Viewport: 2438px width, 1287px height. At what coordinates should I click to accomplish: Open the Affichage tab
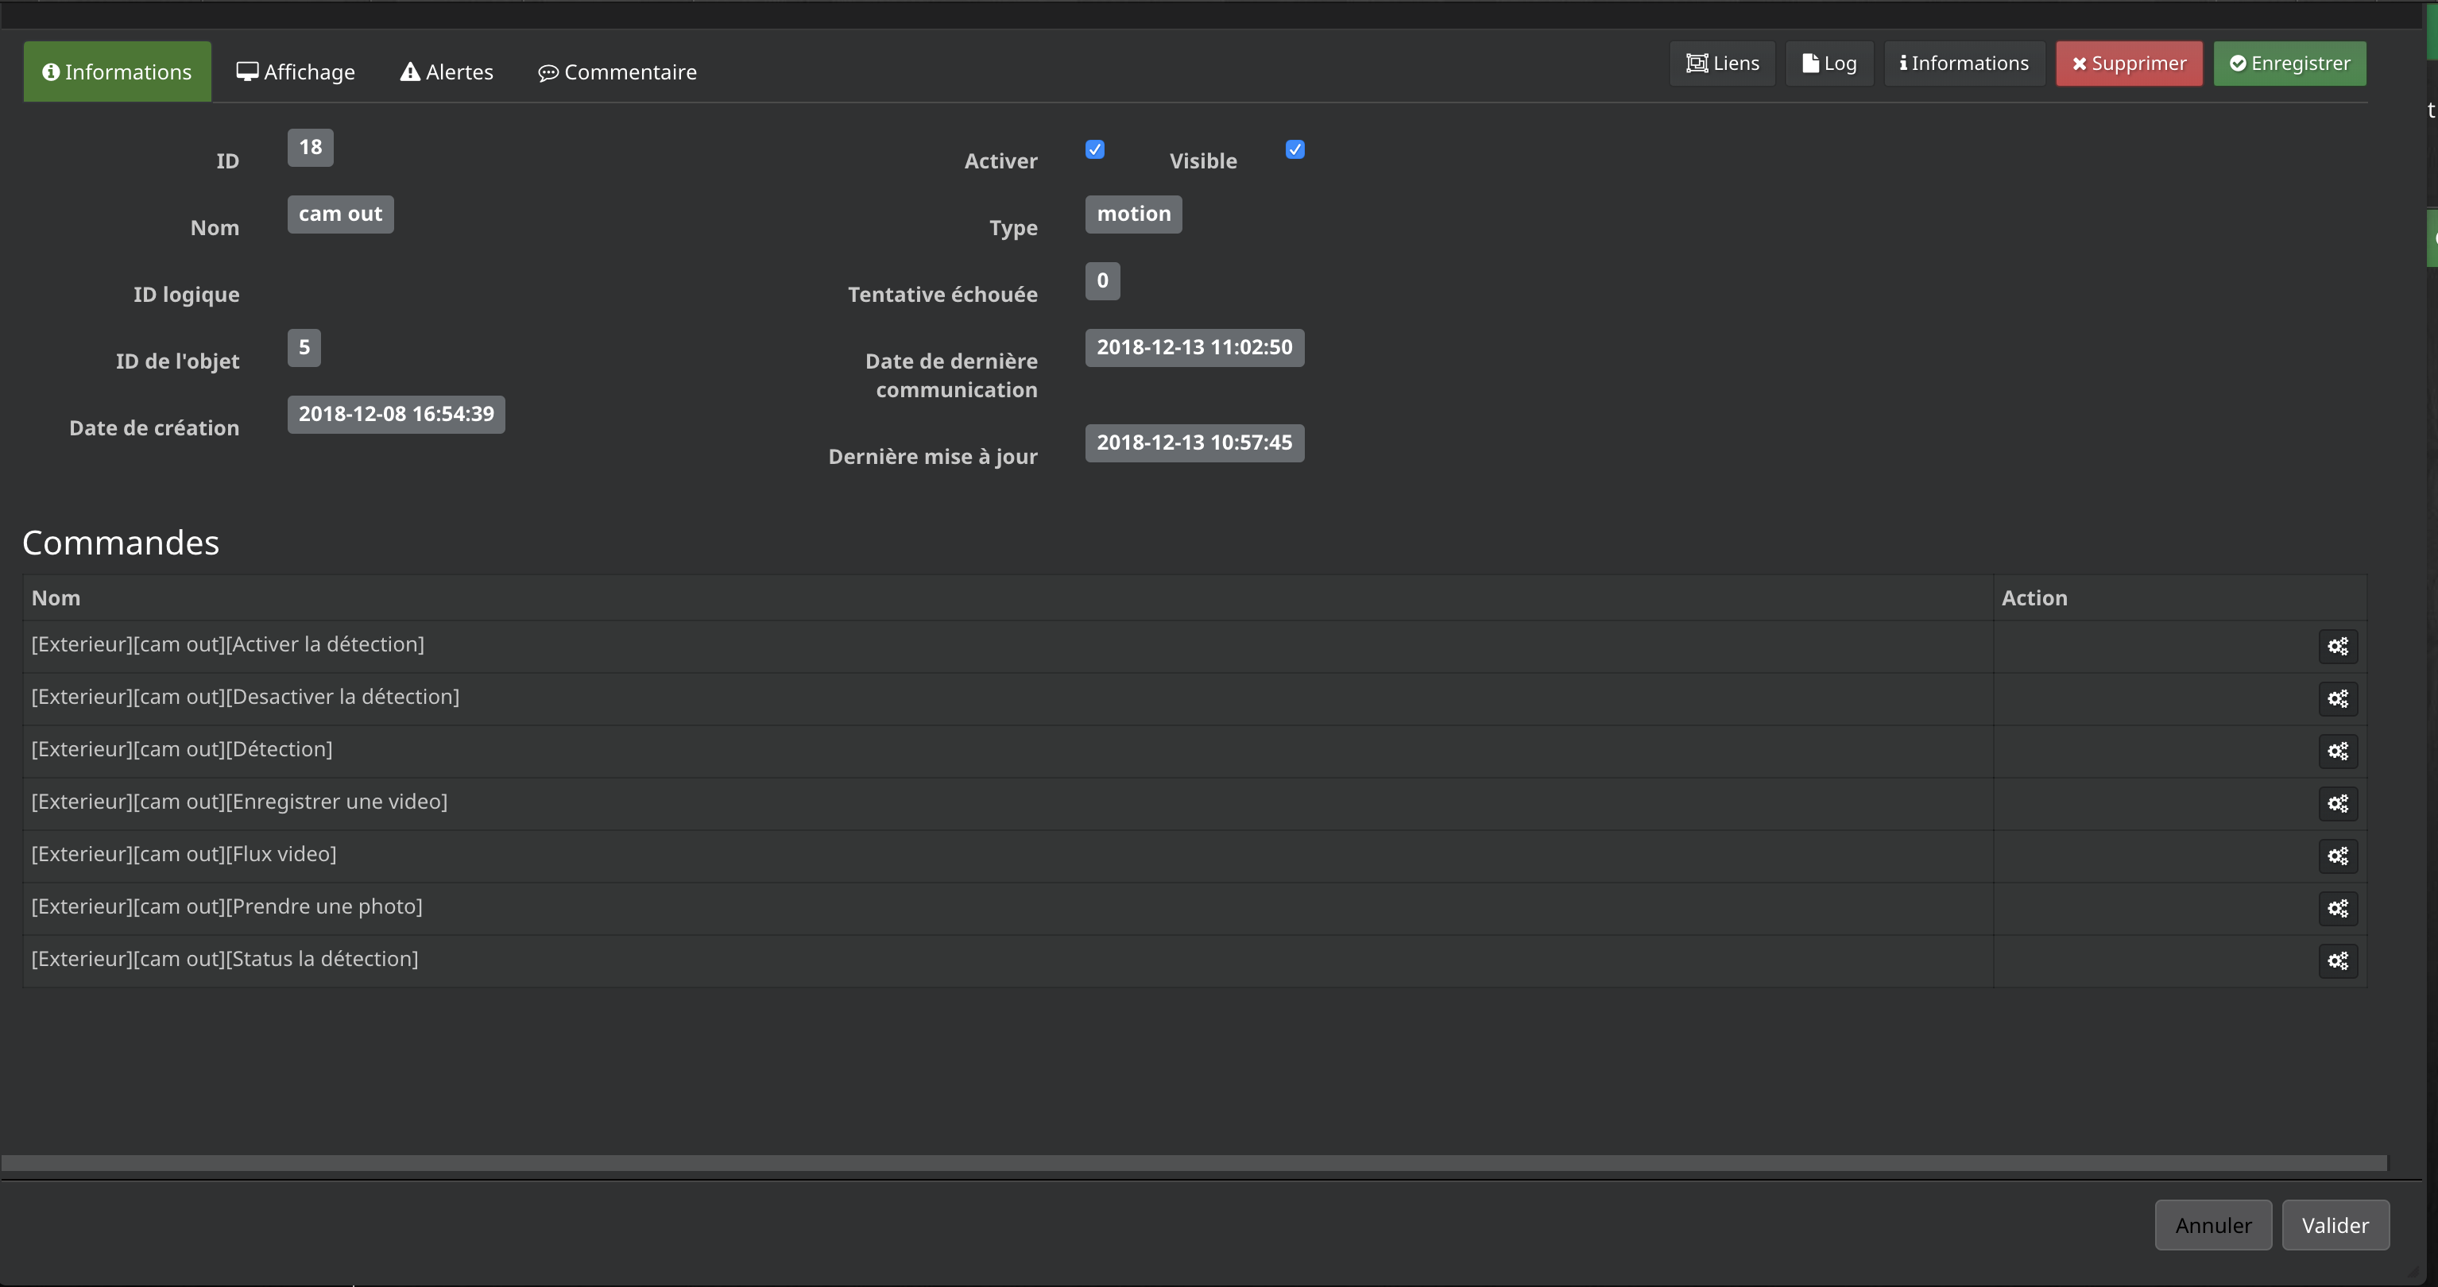tap(296, 72)
